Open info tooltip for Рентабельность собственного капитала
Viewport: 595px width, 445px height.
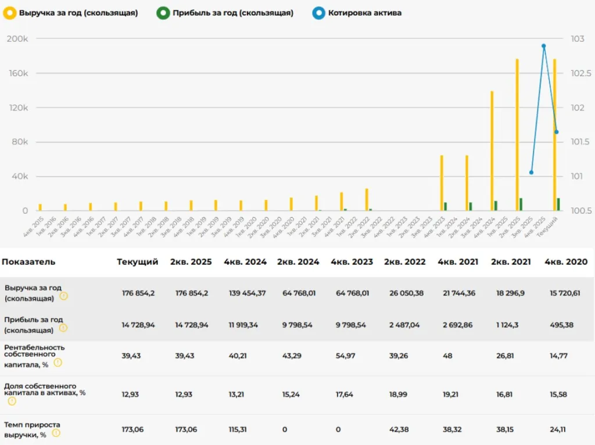pos(58,363)
